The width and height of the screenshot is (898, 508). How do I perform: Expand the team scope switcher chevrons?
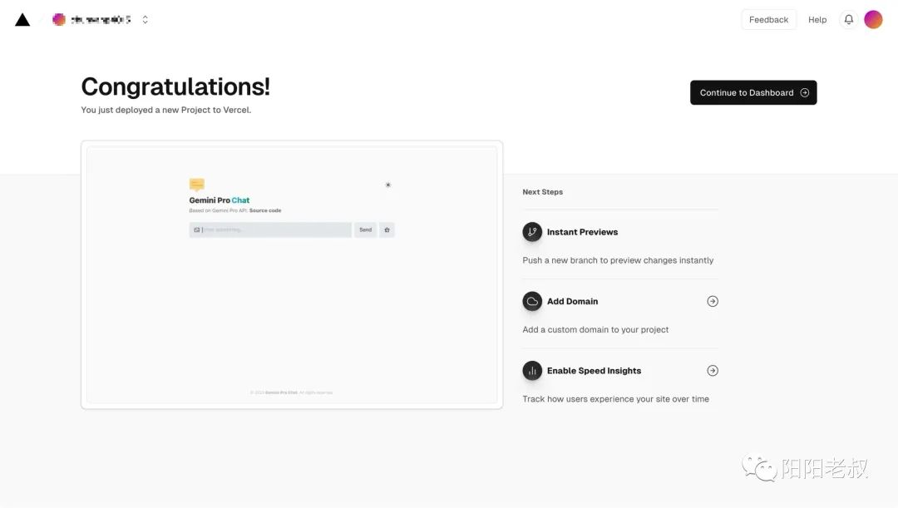click(x=146, y=20)
